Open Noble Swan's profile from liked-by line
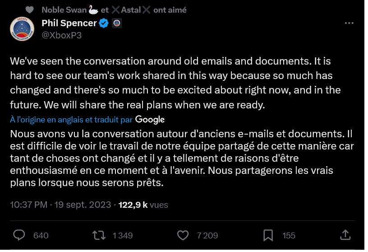 [x=64, y=9]
